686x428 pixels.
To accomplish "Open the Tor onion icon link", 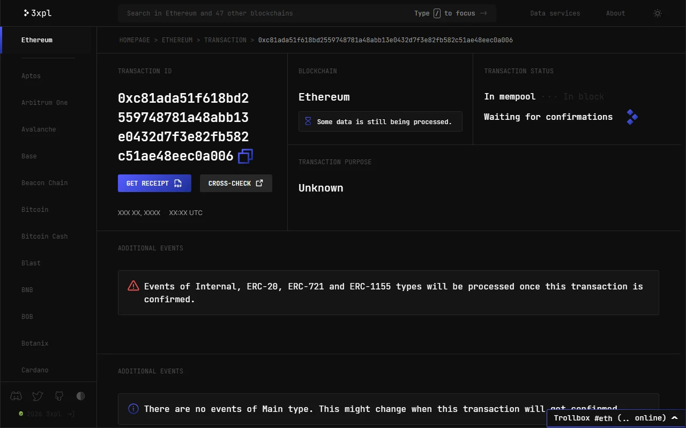I will pos(80,396).
